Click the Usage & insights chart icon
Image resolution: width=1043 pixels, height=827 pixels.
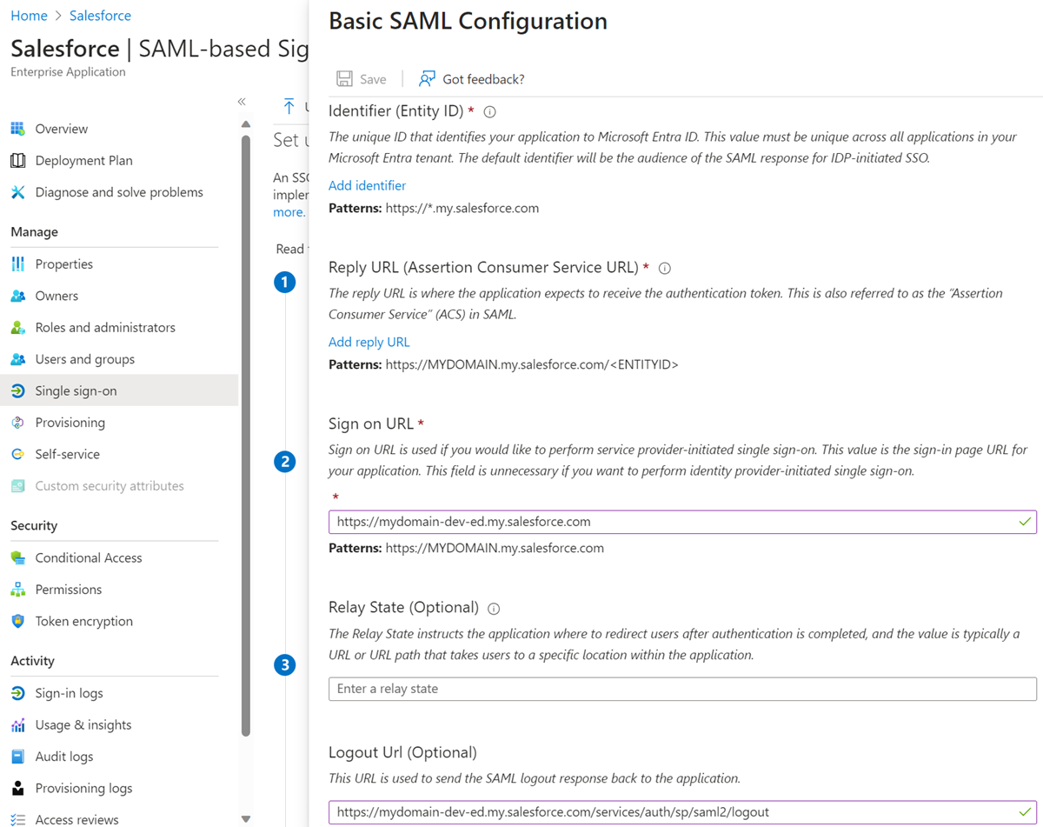pos(17,724)
